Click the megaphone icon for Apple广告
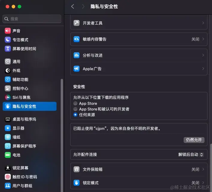212x192 pixels. tap(77, 69)
